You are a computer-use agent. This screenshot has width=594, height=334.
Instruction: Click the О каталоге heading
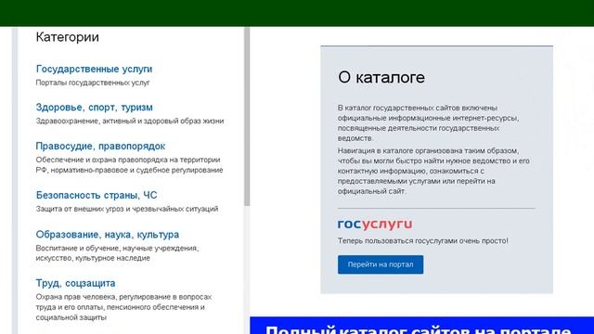tap(381, 78)
